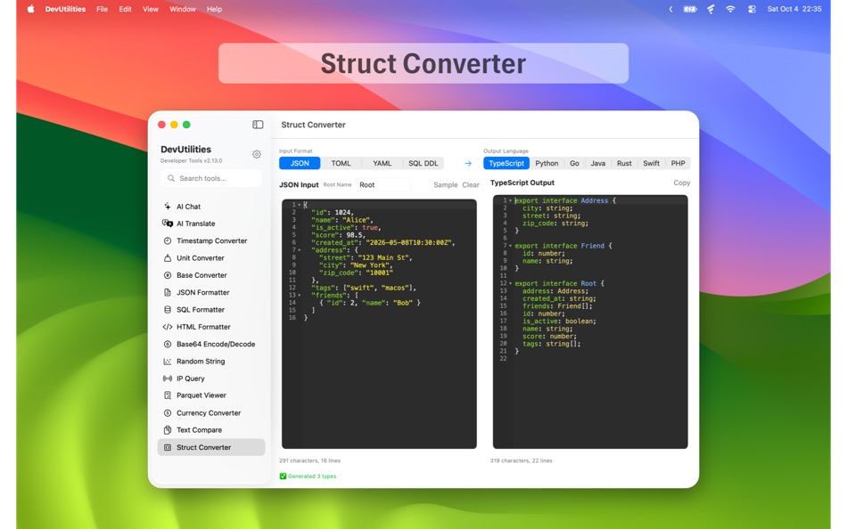Click the green Generated 3 types checkmark
This screenshot has height=529, width=847.
283,476
